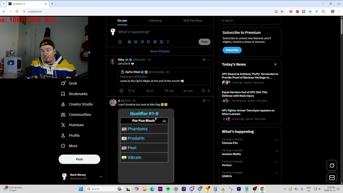
Task: Open the Qualifier #1-8 image in rj's post
Action: tap(146, 146)
